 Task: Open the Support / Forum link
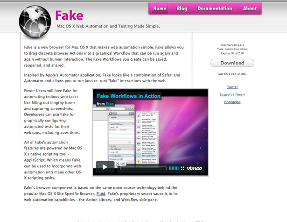click(232, 94)
